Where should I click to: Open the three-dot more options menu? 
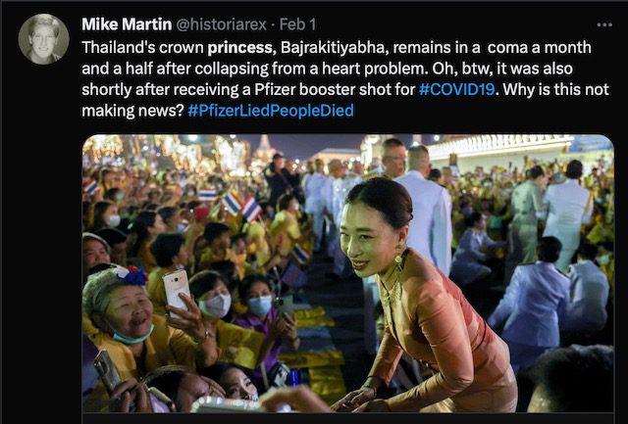(x=604, y=24)
